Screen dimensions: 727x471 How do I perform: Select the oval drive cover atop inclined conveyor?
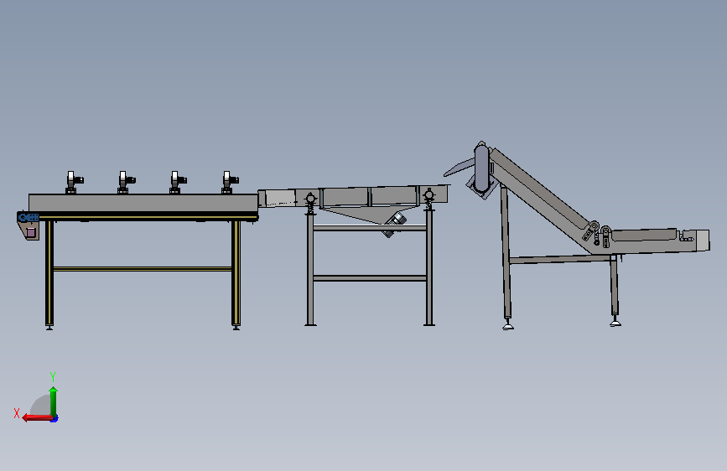tap(481, 168)
